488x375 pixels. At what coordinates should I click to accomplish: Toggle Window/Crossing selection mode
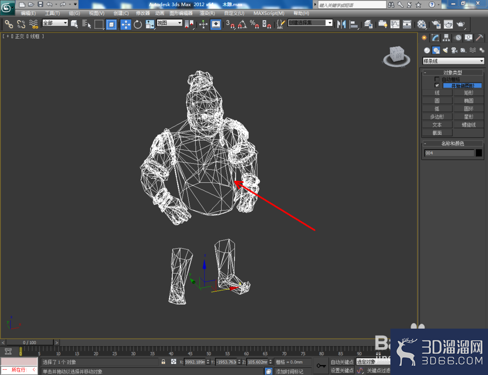(x=111, y=24)
